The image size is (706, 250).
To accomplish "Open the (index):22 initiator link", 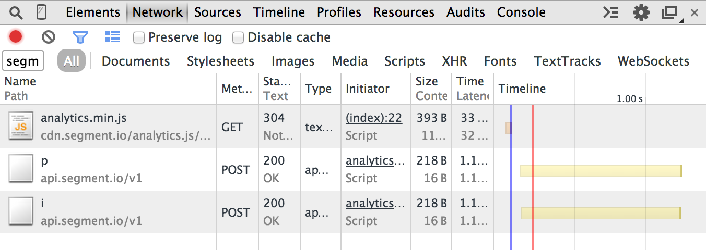I will [373, 118].
